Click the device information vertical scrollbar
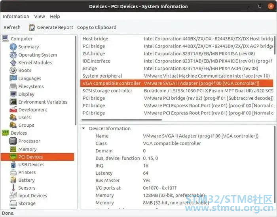This screenshot has height=217, width=277. [x=275, y=164]
